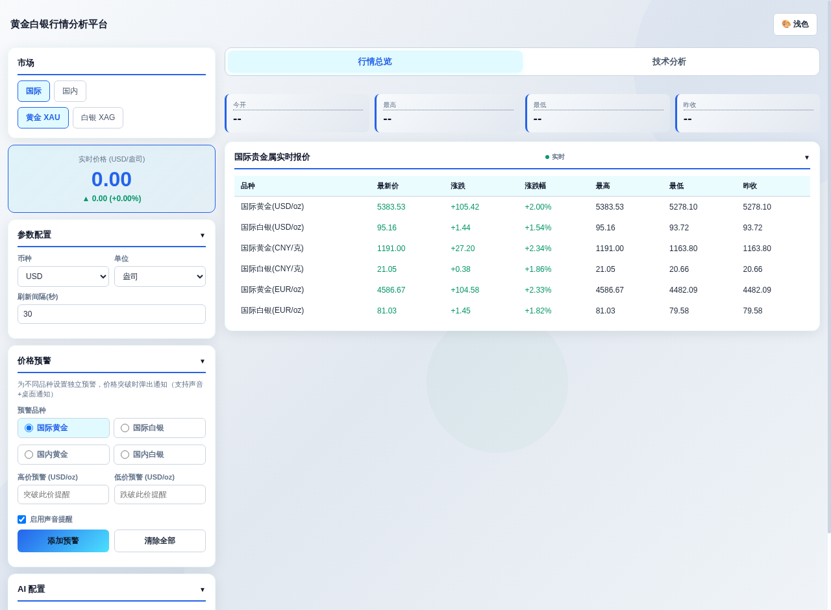Collapse the 价格预警 panel arrow
The image size is (831, 610).
coord(202,361)
